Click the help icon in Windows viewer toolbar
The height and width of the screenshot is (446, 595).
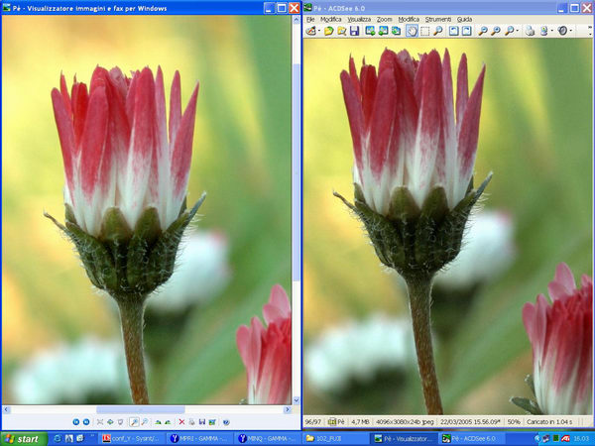pos(226,422)
